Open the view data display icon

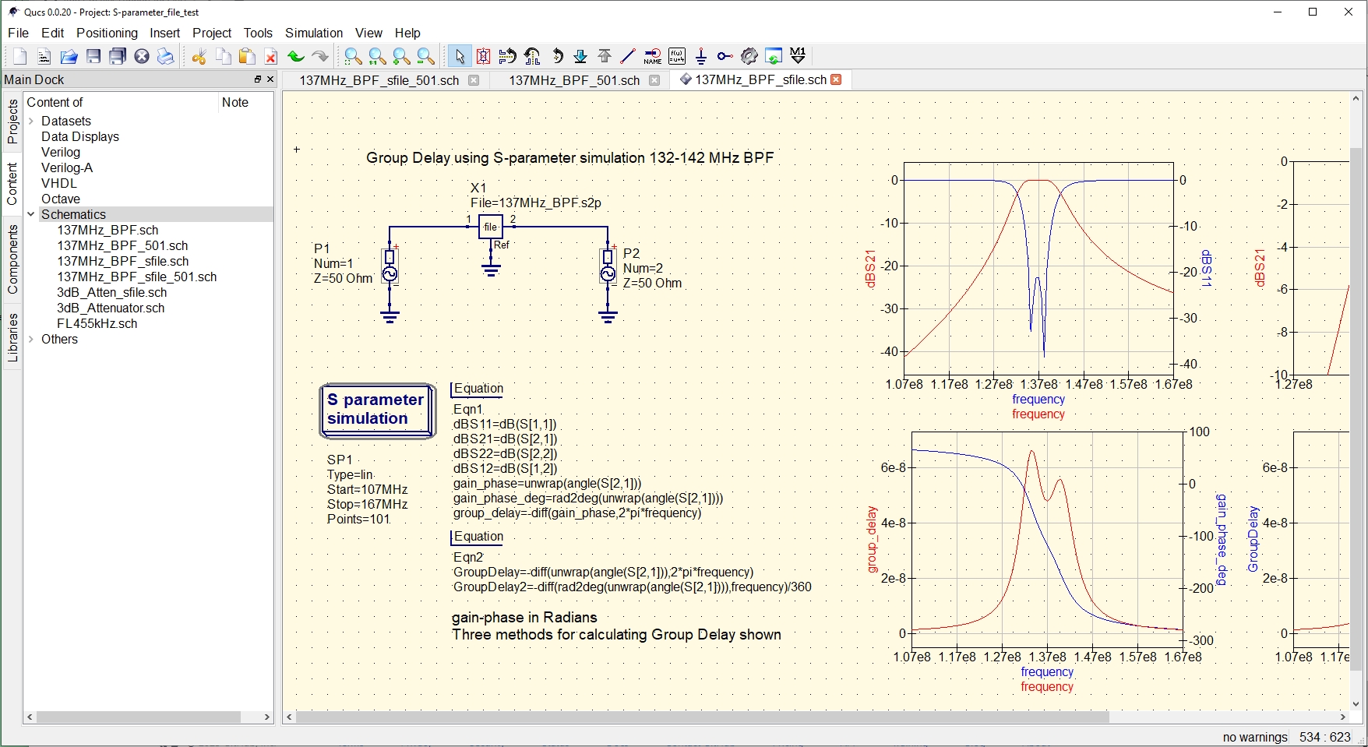click(773, 56)
